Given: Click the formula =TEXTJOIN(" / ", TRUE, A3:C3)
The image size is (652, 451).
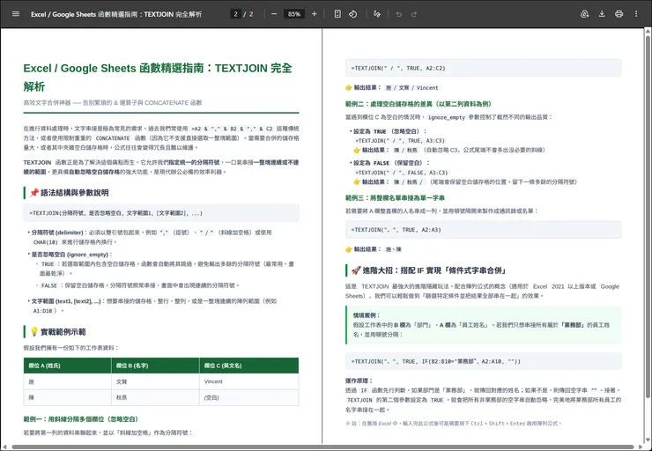Looking at the screenshot, I should coord(400,140).
